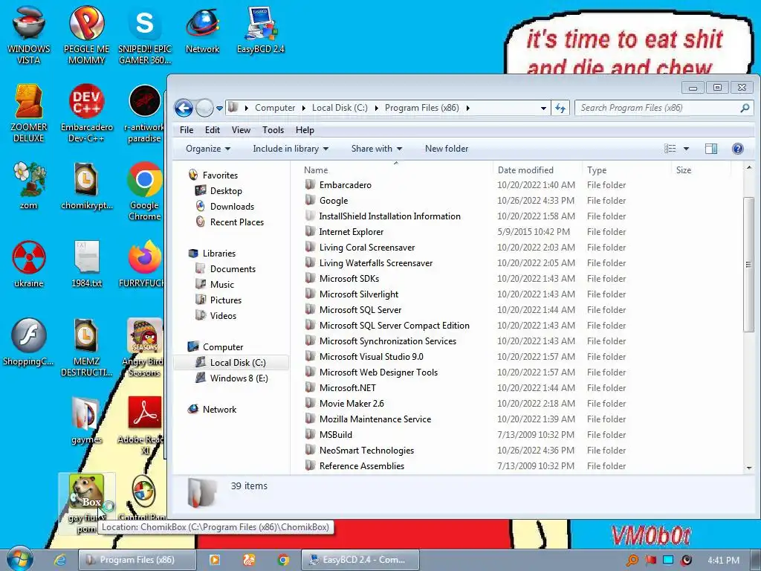The image size is (761, 571).
Task: Open the view options dropdown arrow
Action: pos(686,149)
